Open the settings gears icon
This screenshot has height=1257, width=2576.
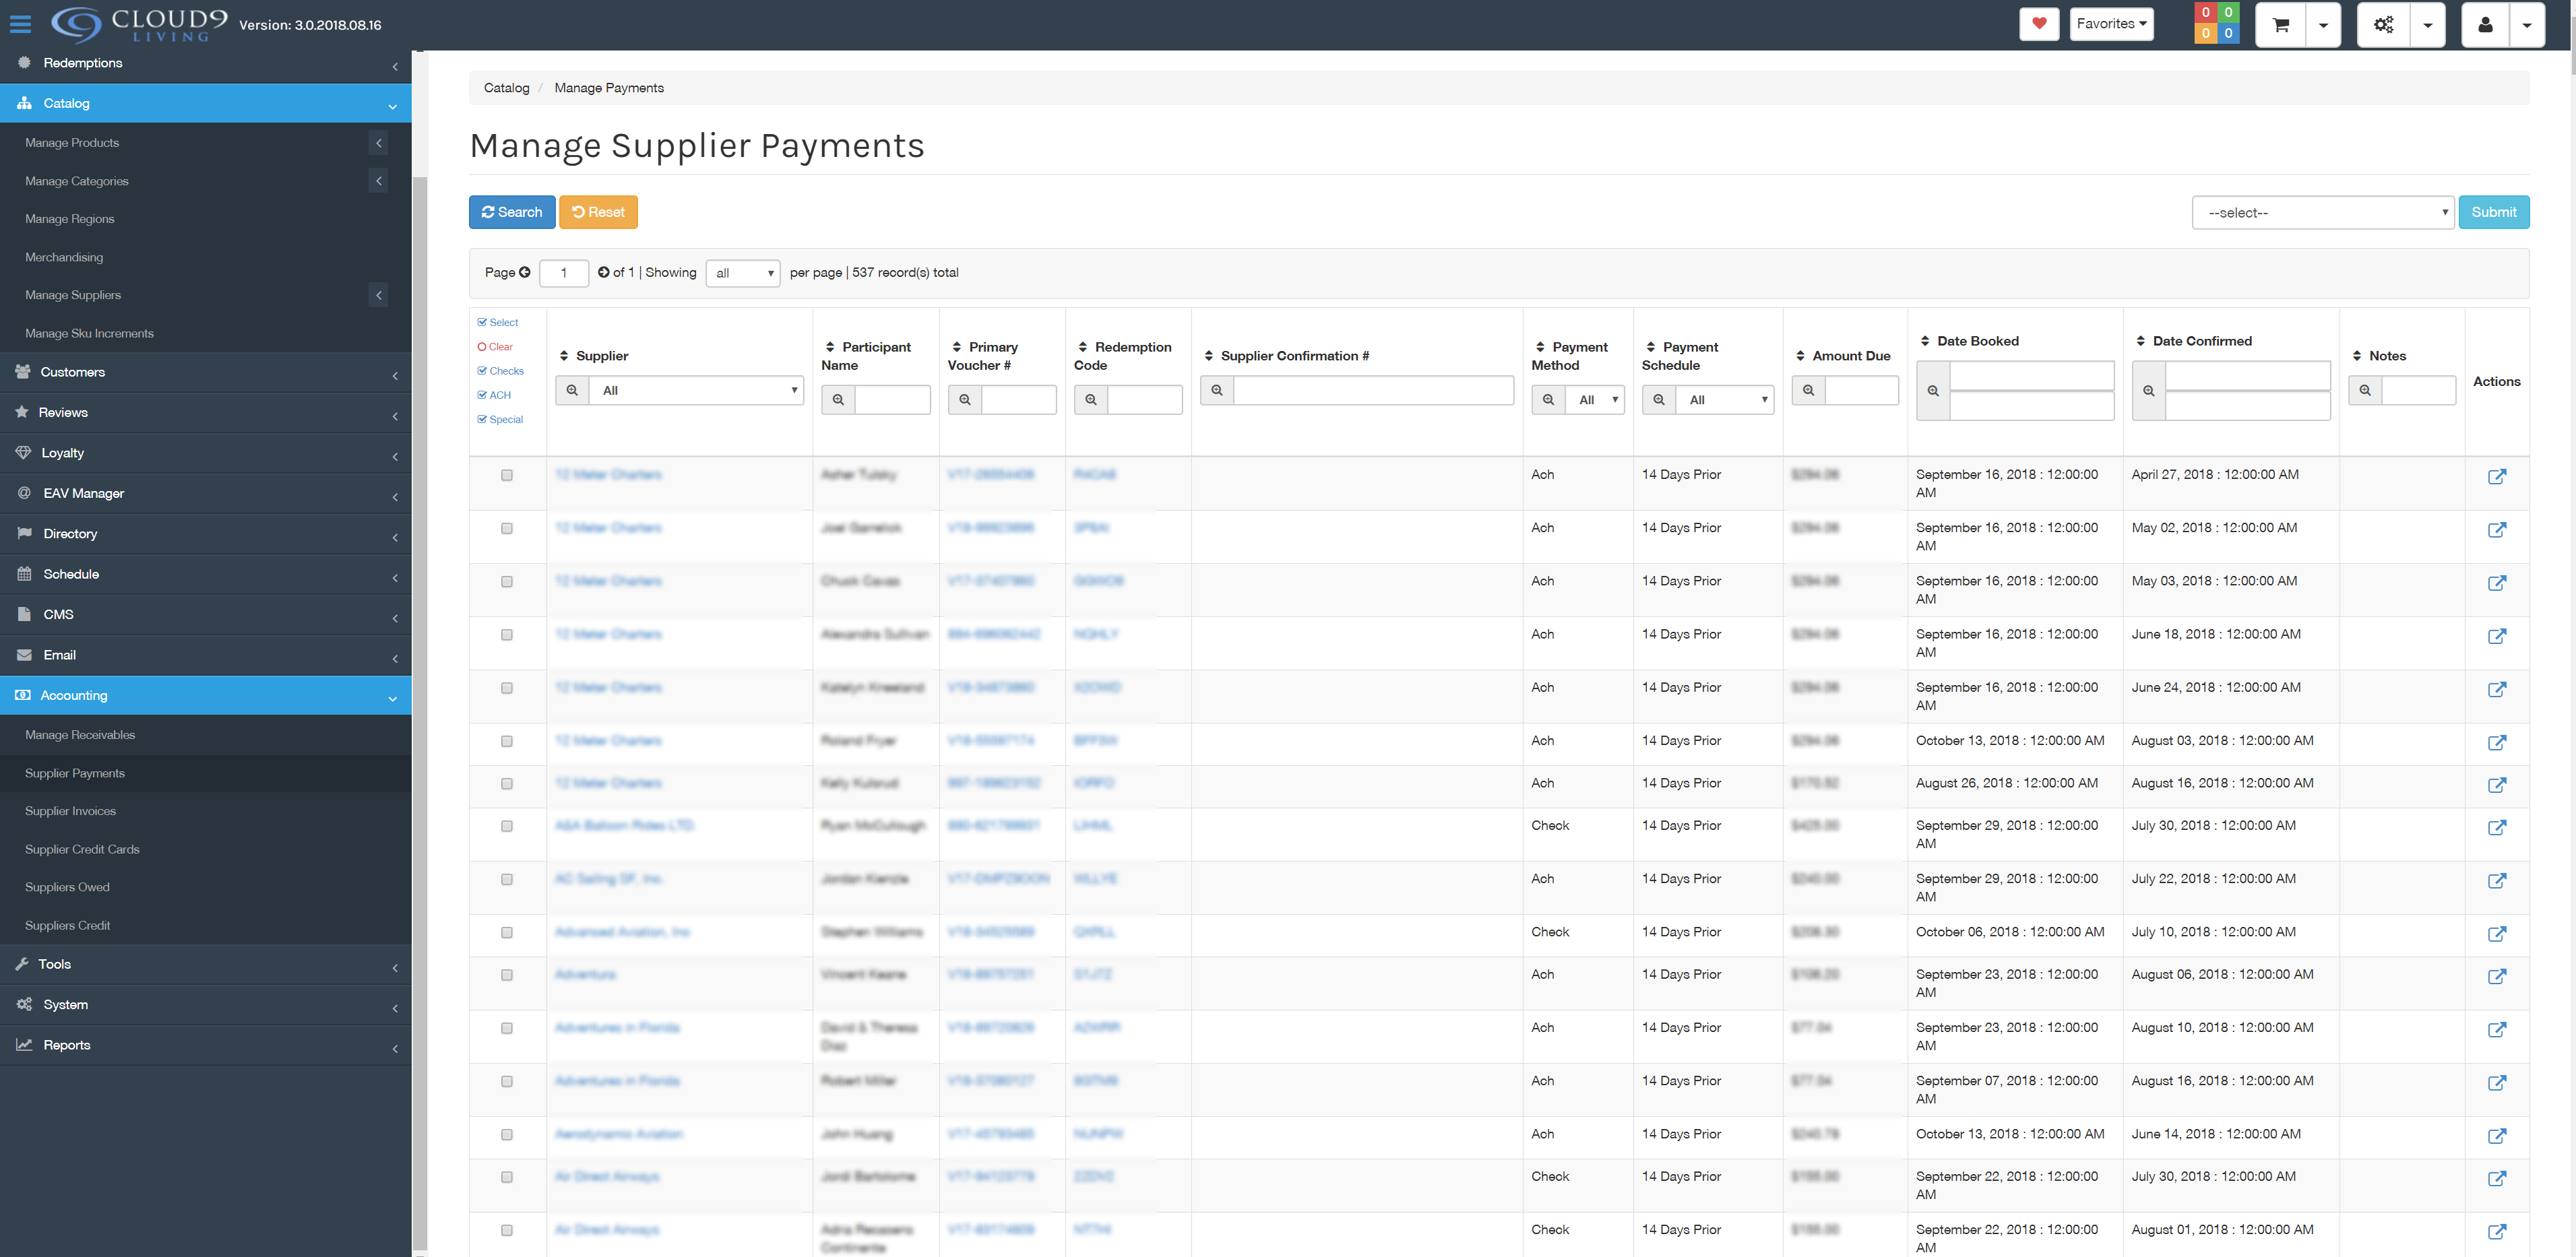[x=2383, y=25]
